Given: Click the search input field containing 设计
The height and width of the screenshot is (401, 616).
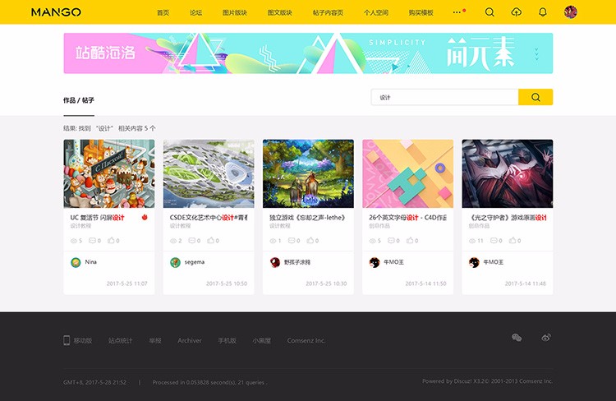Looking at the screenshot, I should (x=444, y=97).
